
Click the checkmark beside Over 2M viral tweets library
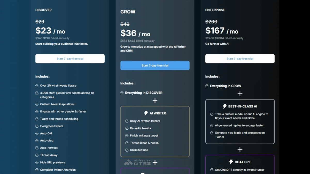coord(37,86)
